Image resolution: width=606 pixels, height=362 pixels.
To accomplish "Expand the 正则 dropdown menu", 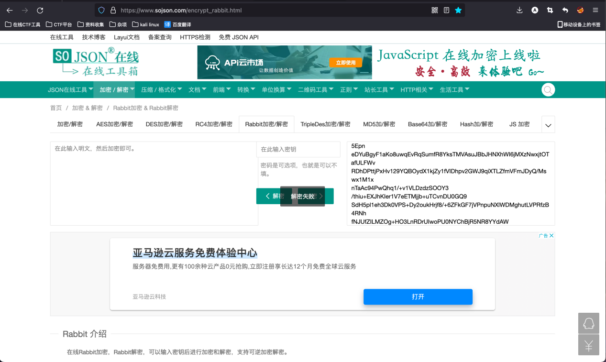I will pyautogui.click(x=349, y=90).
